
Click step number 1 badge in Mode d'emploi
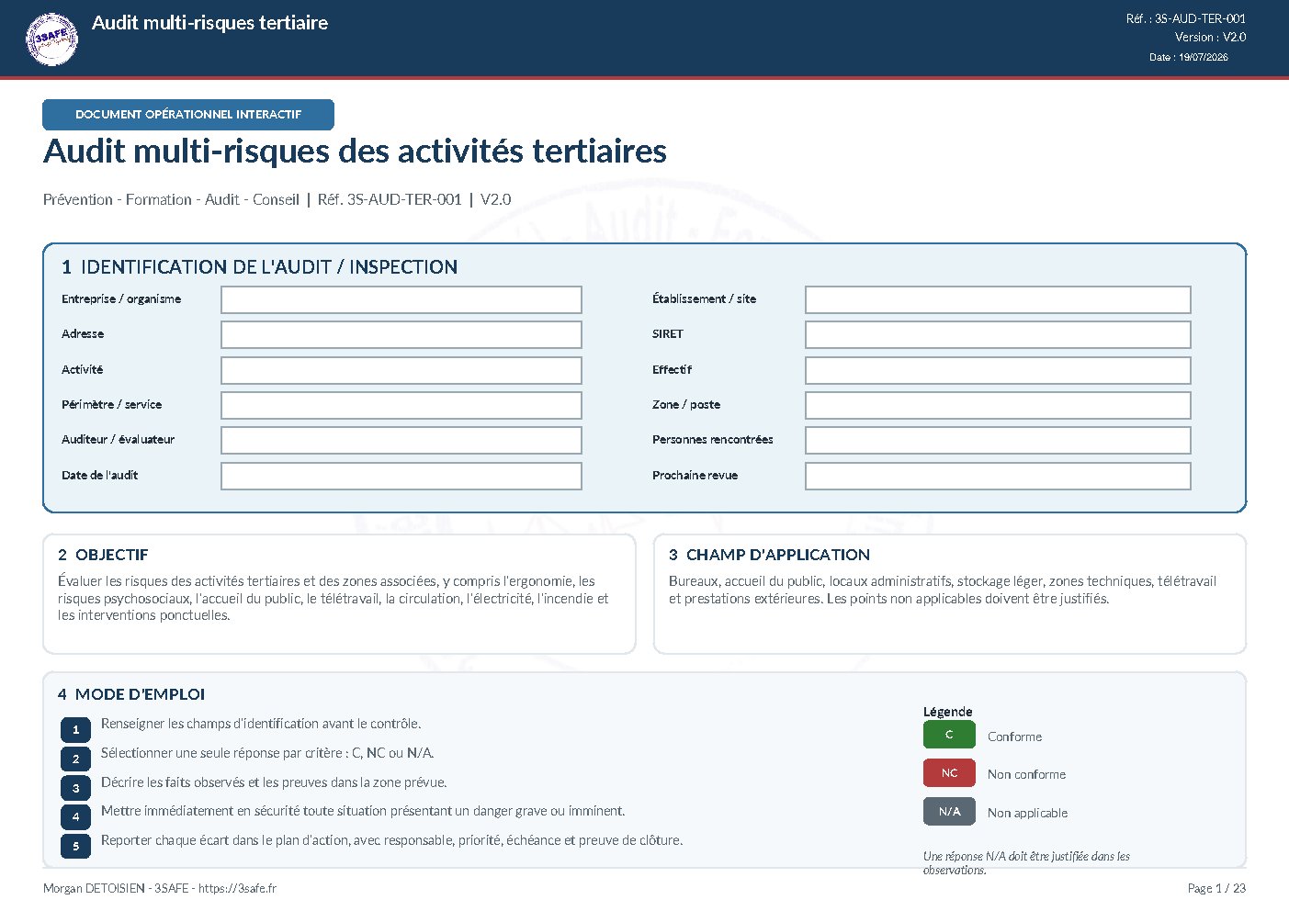pyautogui.click(x=75, y=730)
